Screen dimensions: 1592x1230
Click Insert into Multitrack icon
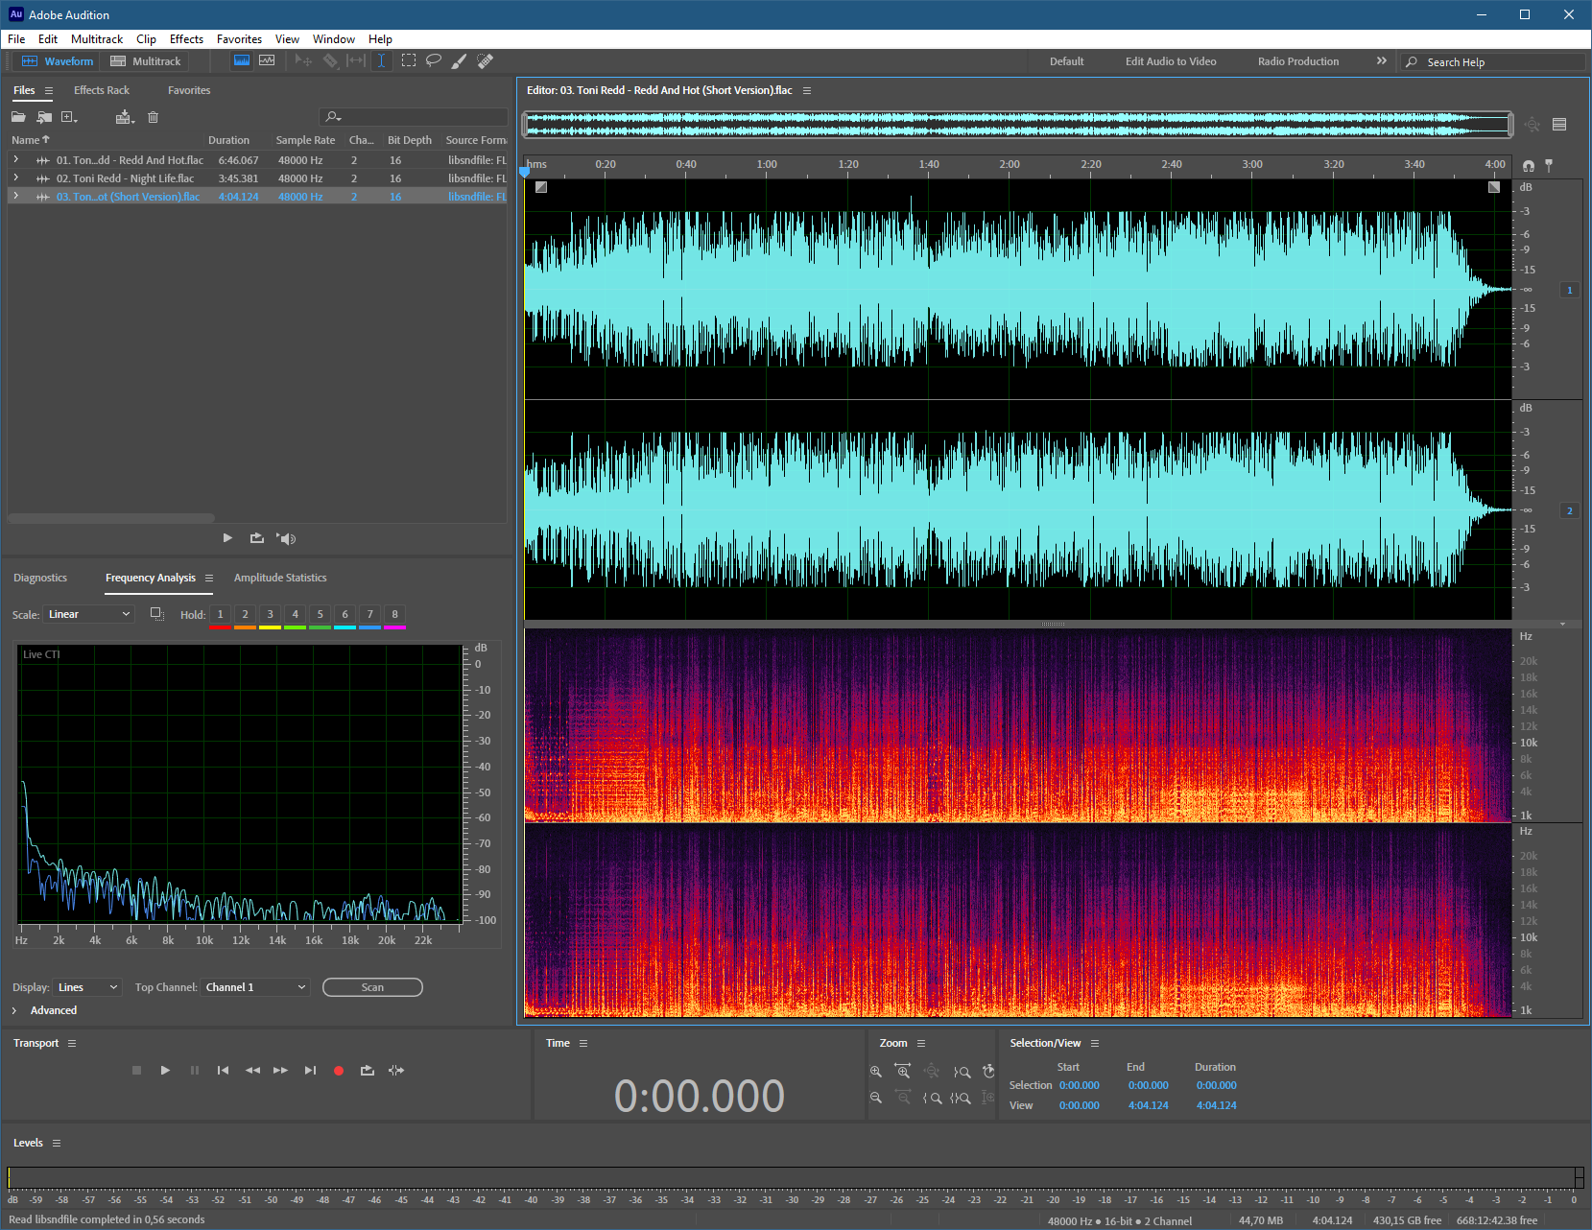125,117
